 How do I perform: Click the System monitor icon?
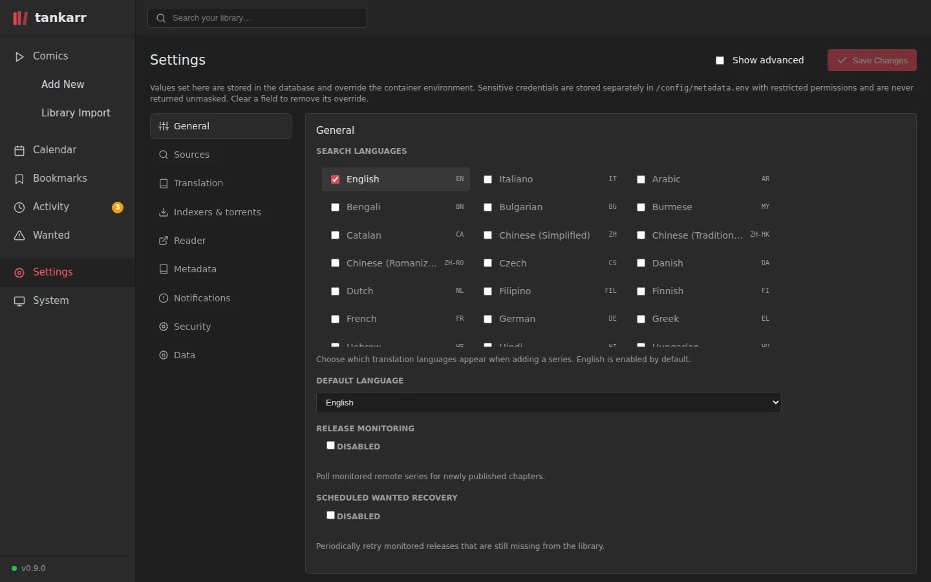coord(19,301)
